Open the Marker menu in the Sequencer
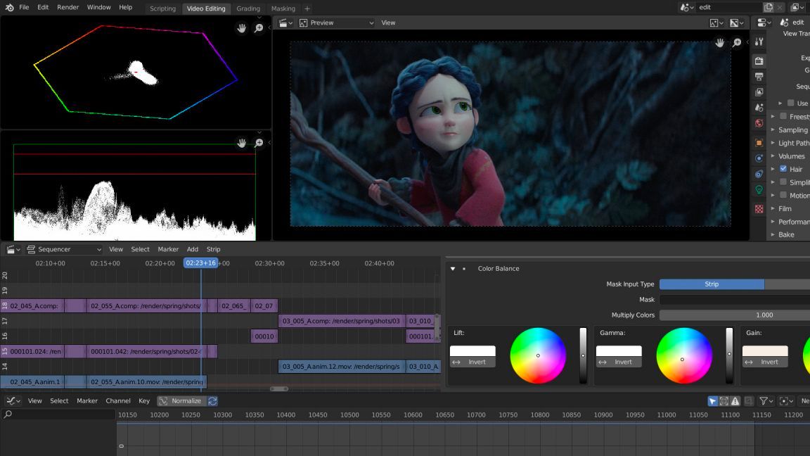Image resolution: width=810 pixels, height=456 pixels. [x=168, y=249]
